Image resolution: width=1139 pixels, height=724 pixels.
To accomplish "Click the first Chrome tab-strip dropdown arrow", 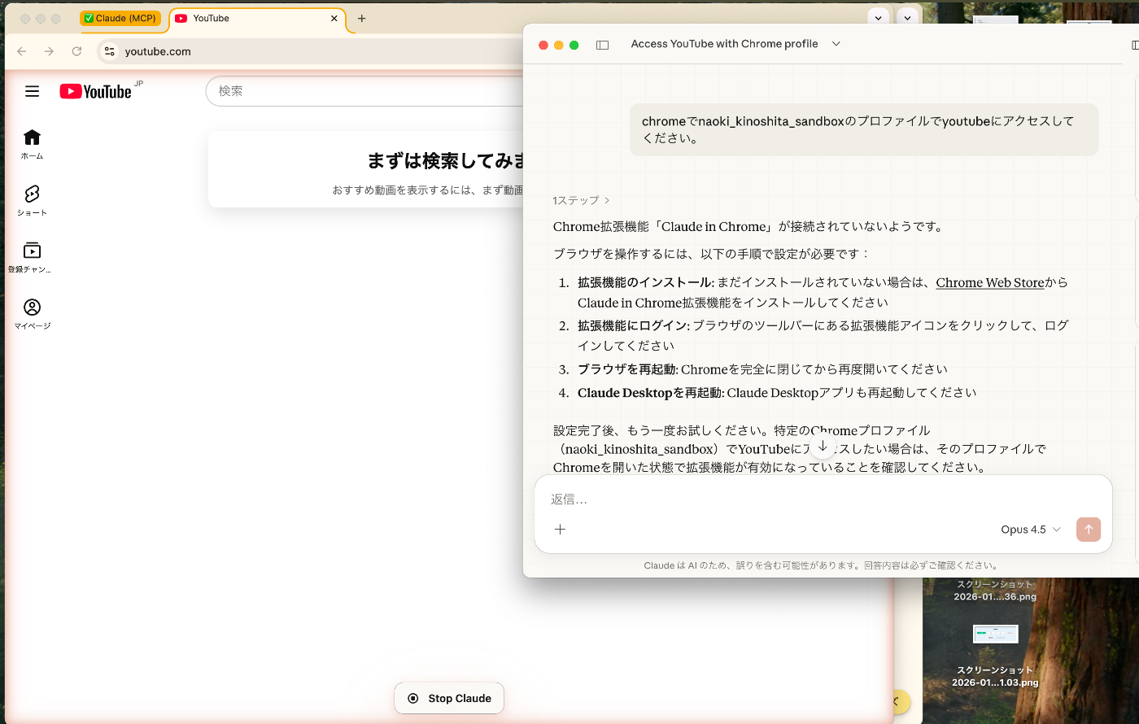I will 879,18.
